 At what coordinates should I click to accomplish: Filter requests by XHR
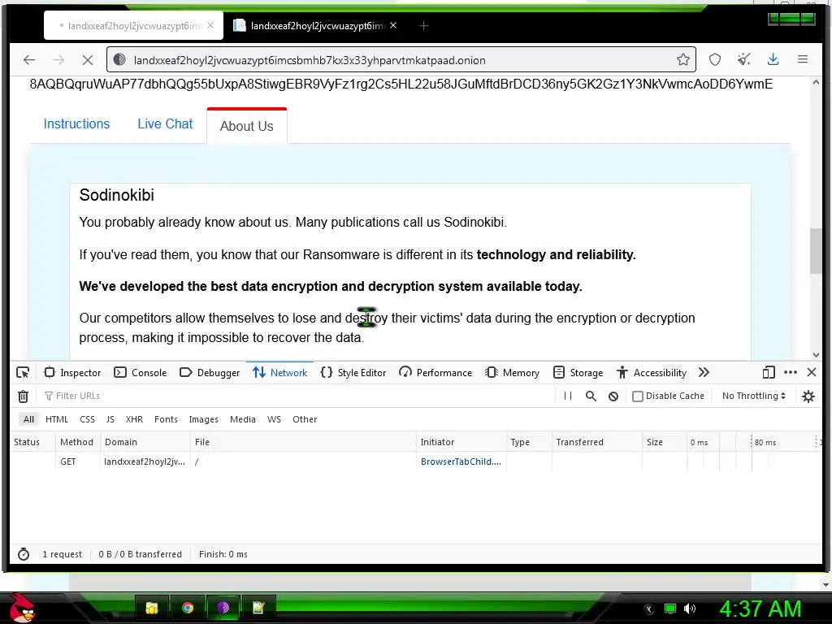(x=134, y=419)
